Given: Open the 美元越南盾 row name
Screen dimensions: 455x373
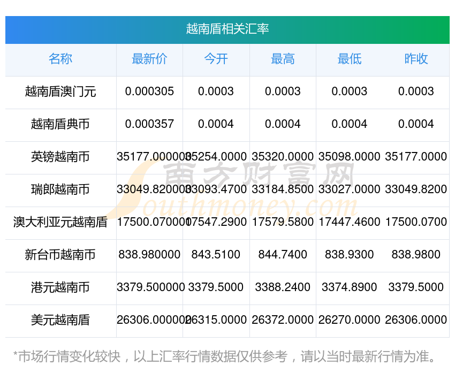Looking at the screenshot, I should 60,320.
